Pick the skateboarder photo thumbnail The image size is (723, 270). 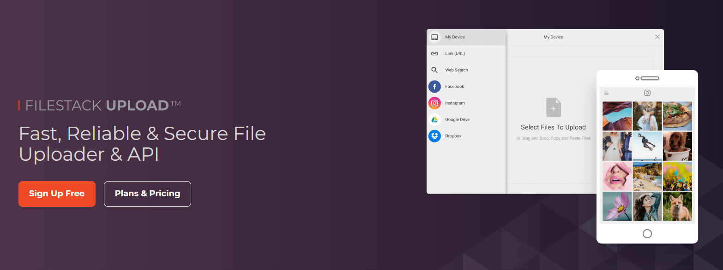coord(647,146)
